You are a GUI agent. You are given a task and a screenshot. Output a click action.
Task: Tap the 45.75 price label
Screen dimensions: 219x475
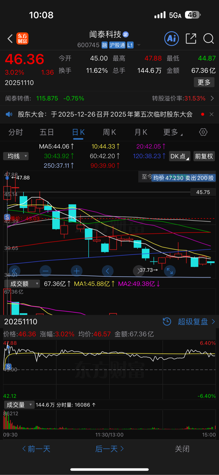point(203,192)
